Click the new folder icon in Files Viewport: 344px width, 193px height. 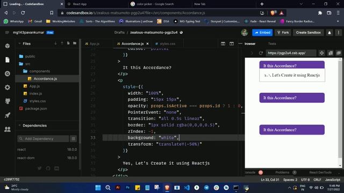75,43
